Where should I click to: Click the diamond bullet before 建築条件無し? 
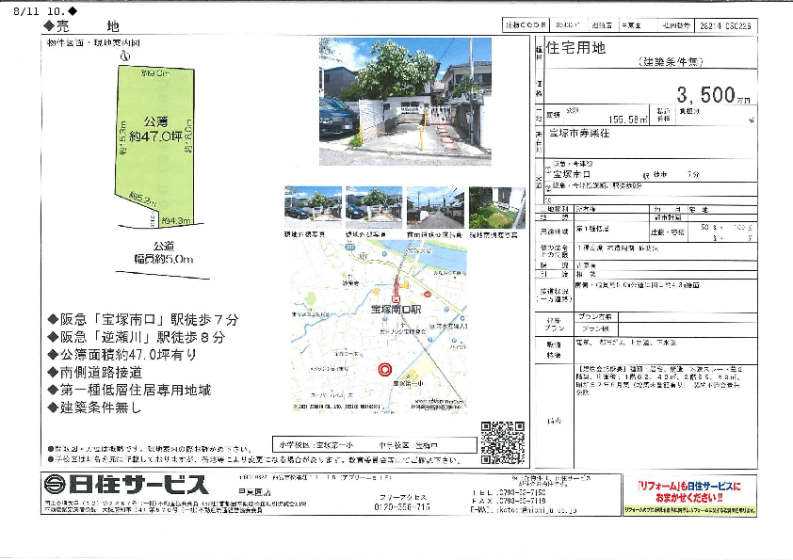tap(53, 408)
